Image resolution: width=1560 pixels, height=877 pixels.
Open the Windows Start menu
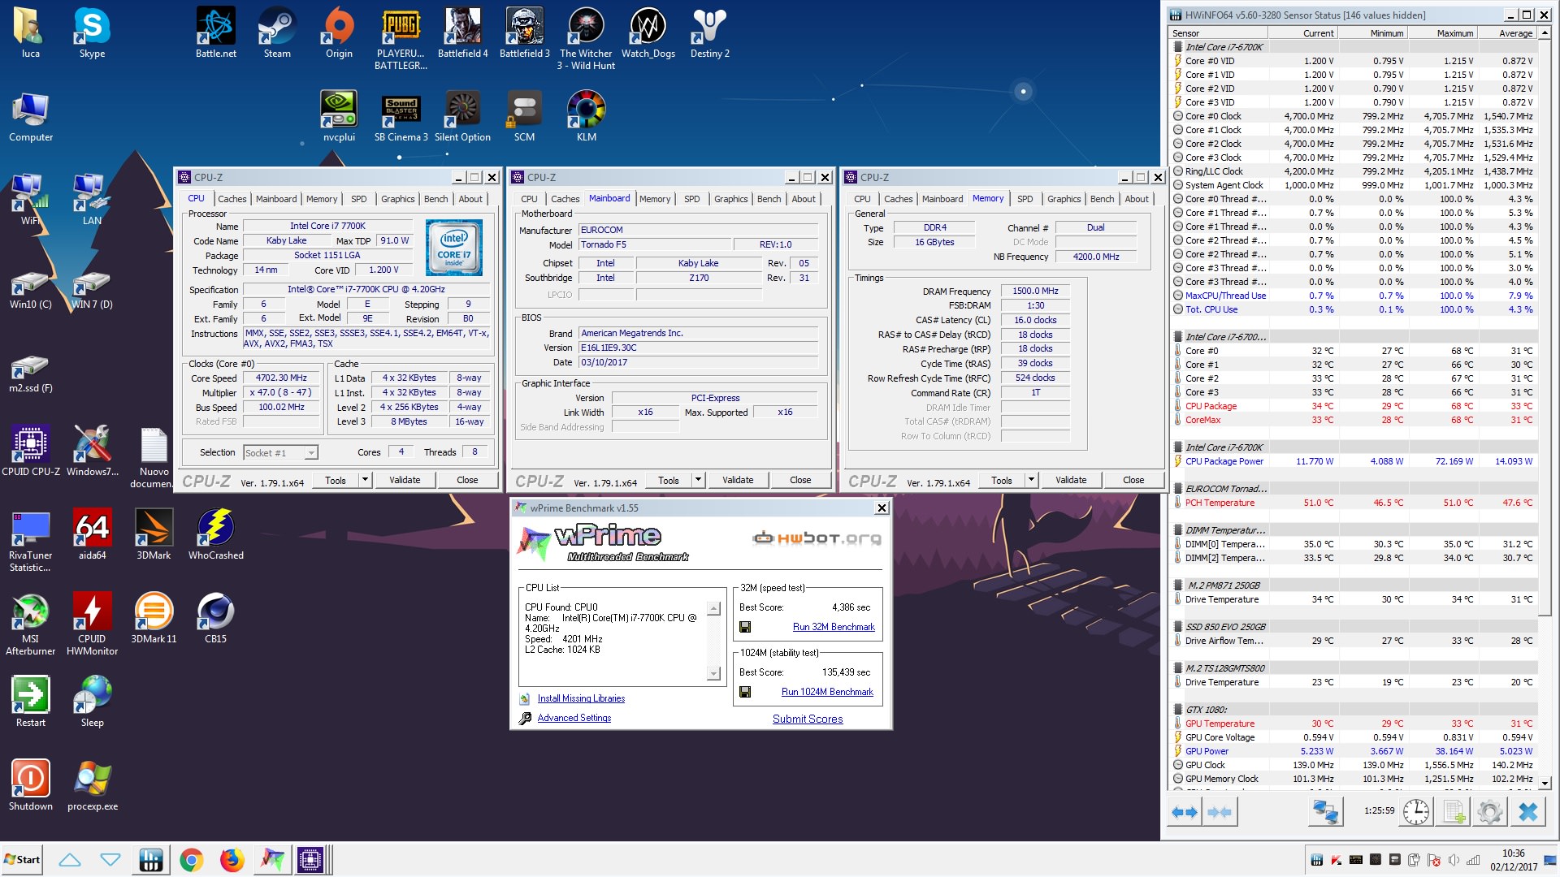(x=22, y=860)
